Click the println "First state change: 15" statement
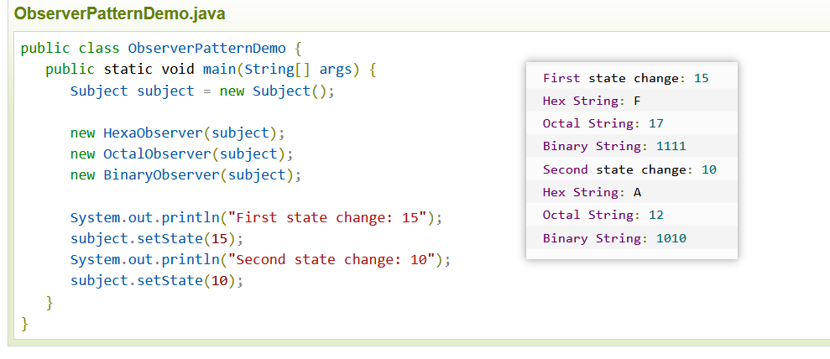The image size is (830, 359). click(x=256, y=217)
